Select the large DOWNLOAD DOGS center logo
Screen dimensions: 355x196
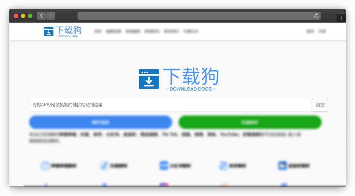pos(179,79)
